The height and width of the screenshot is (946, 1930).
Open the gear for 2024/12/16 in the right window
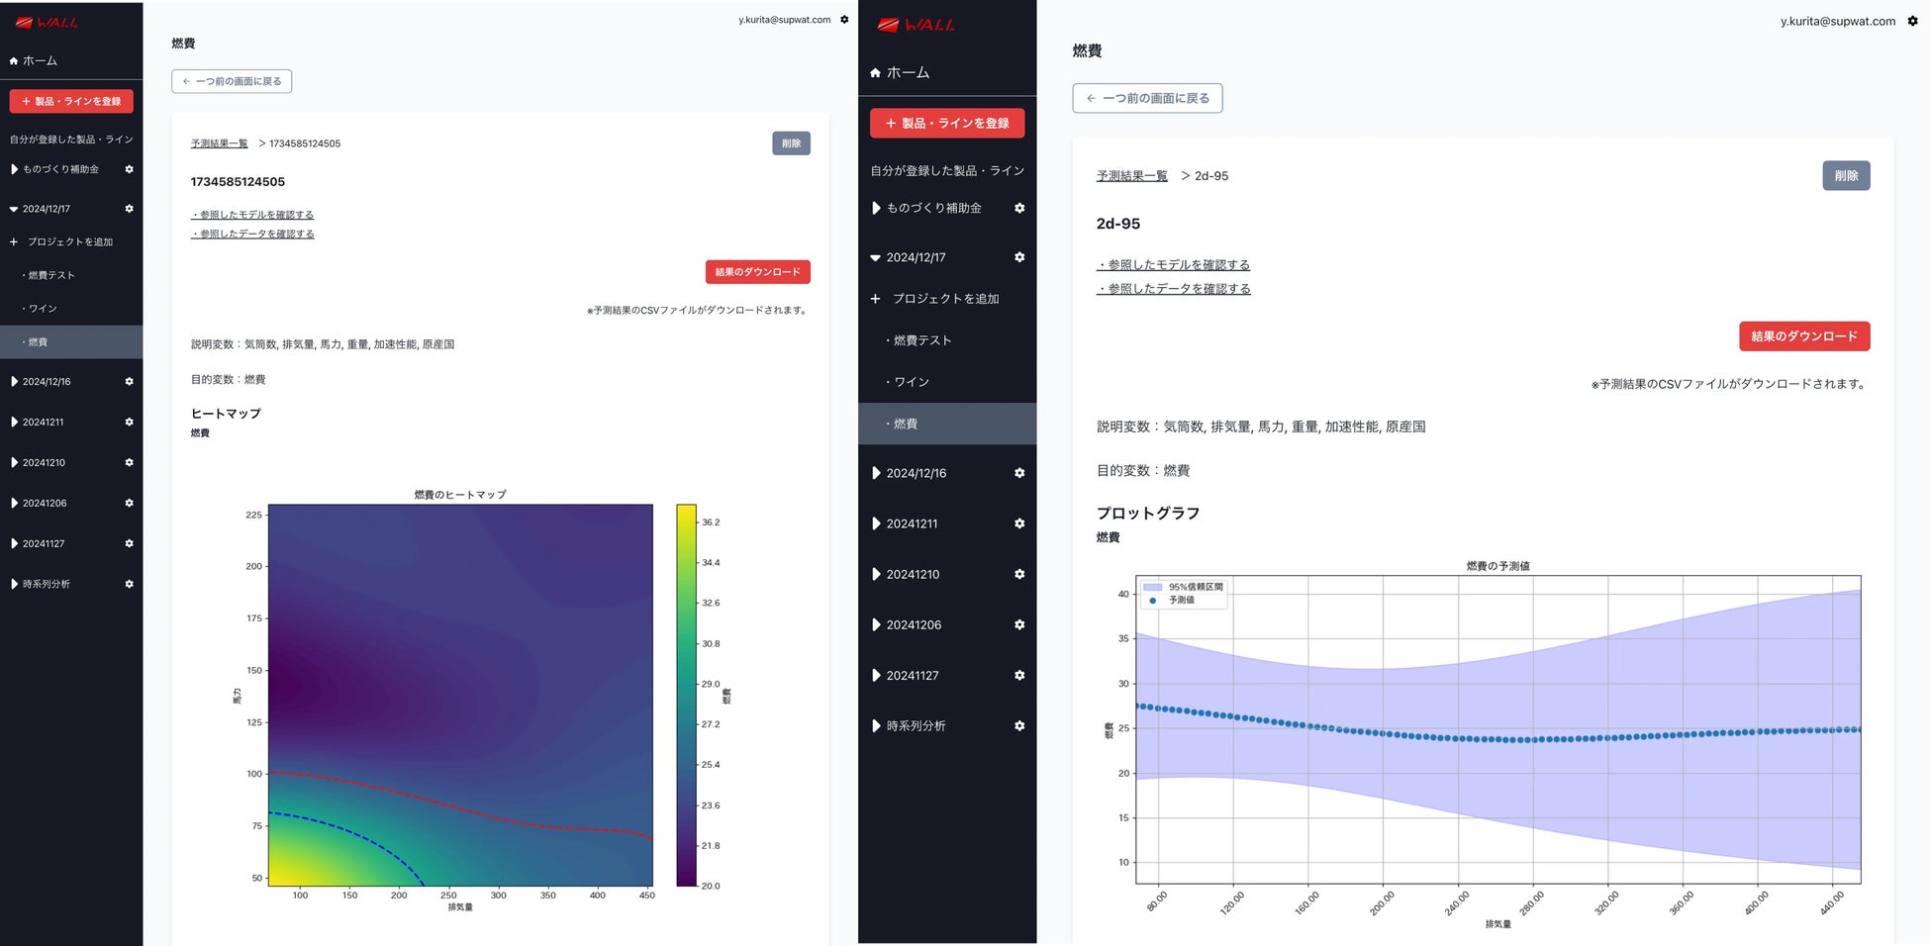point(1019,473)
